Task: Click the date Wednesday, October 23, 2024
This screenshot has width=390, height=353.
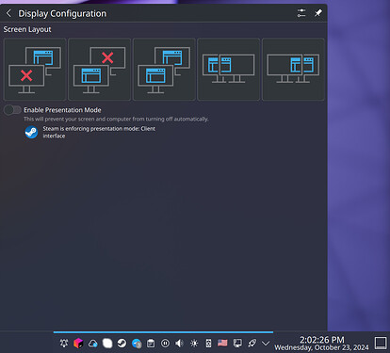Action: coord(322,347)
